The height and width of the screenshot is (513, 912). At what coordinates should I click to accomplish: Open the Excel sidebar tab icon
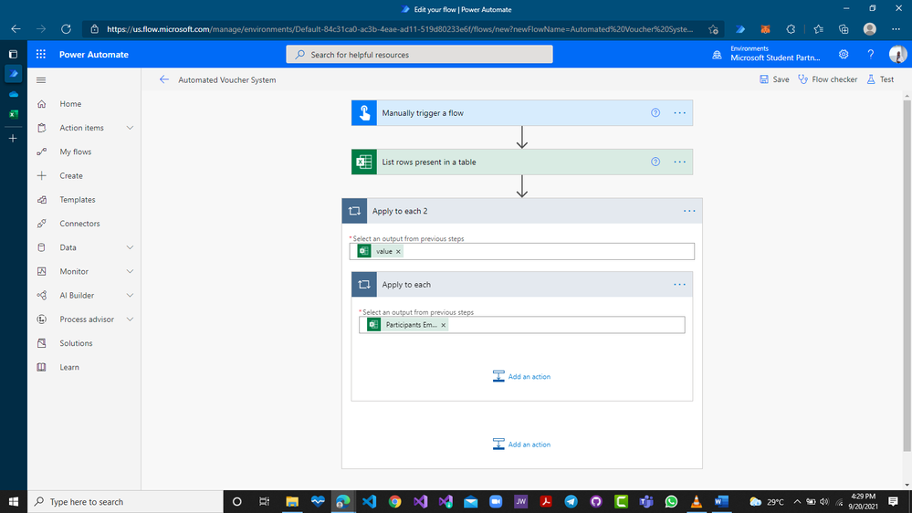(x=13, y=114)
